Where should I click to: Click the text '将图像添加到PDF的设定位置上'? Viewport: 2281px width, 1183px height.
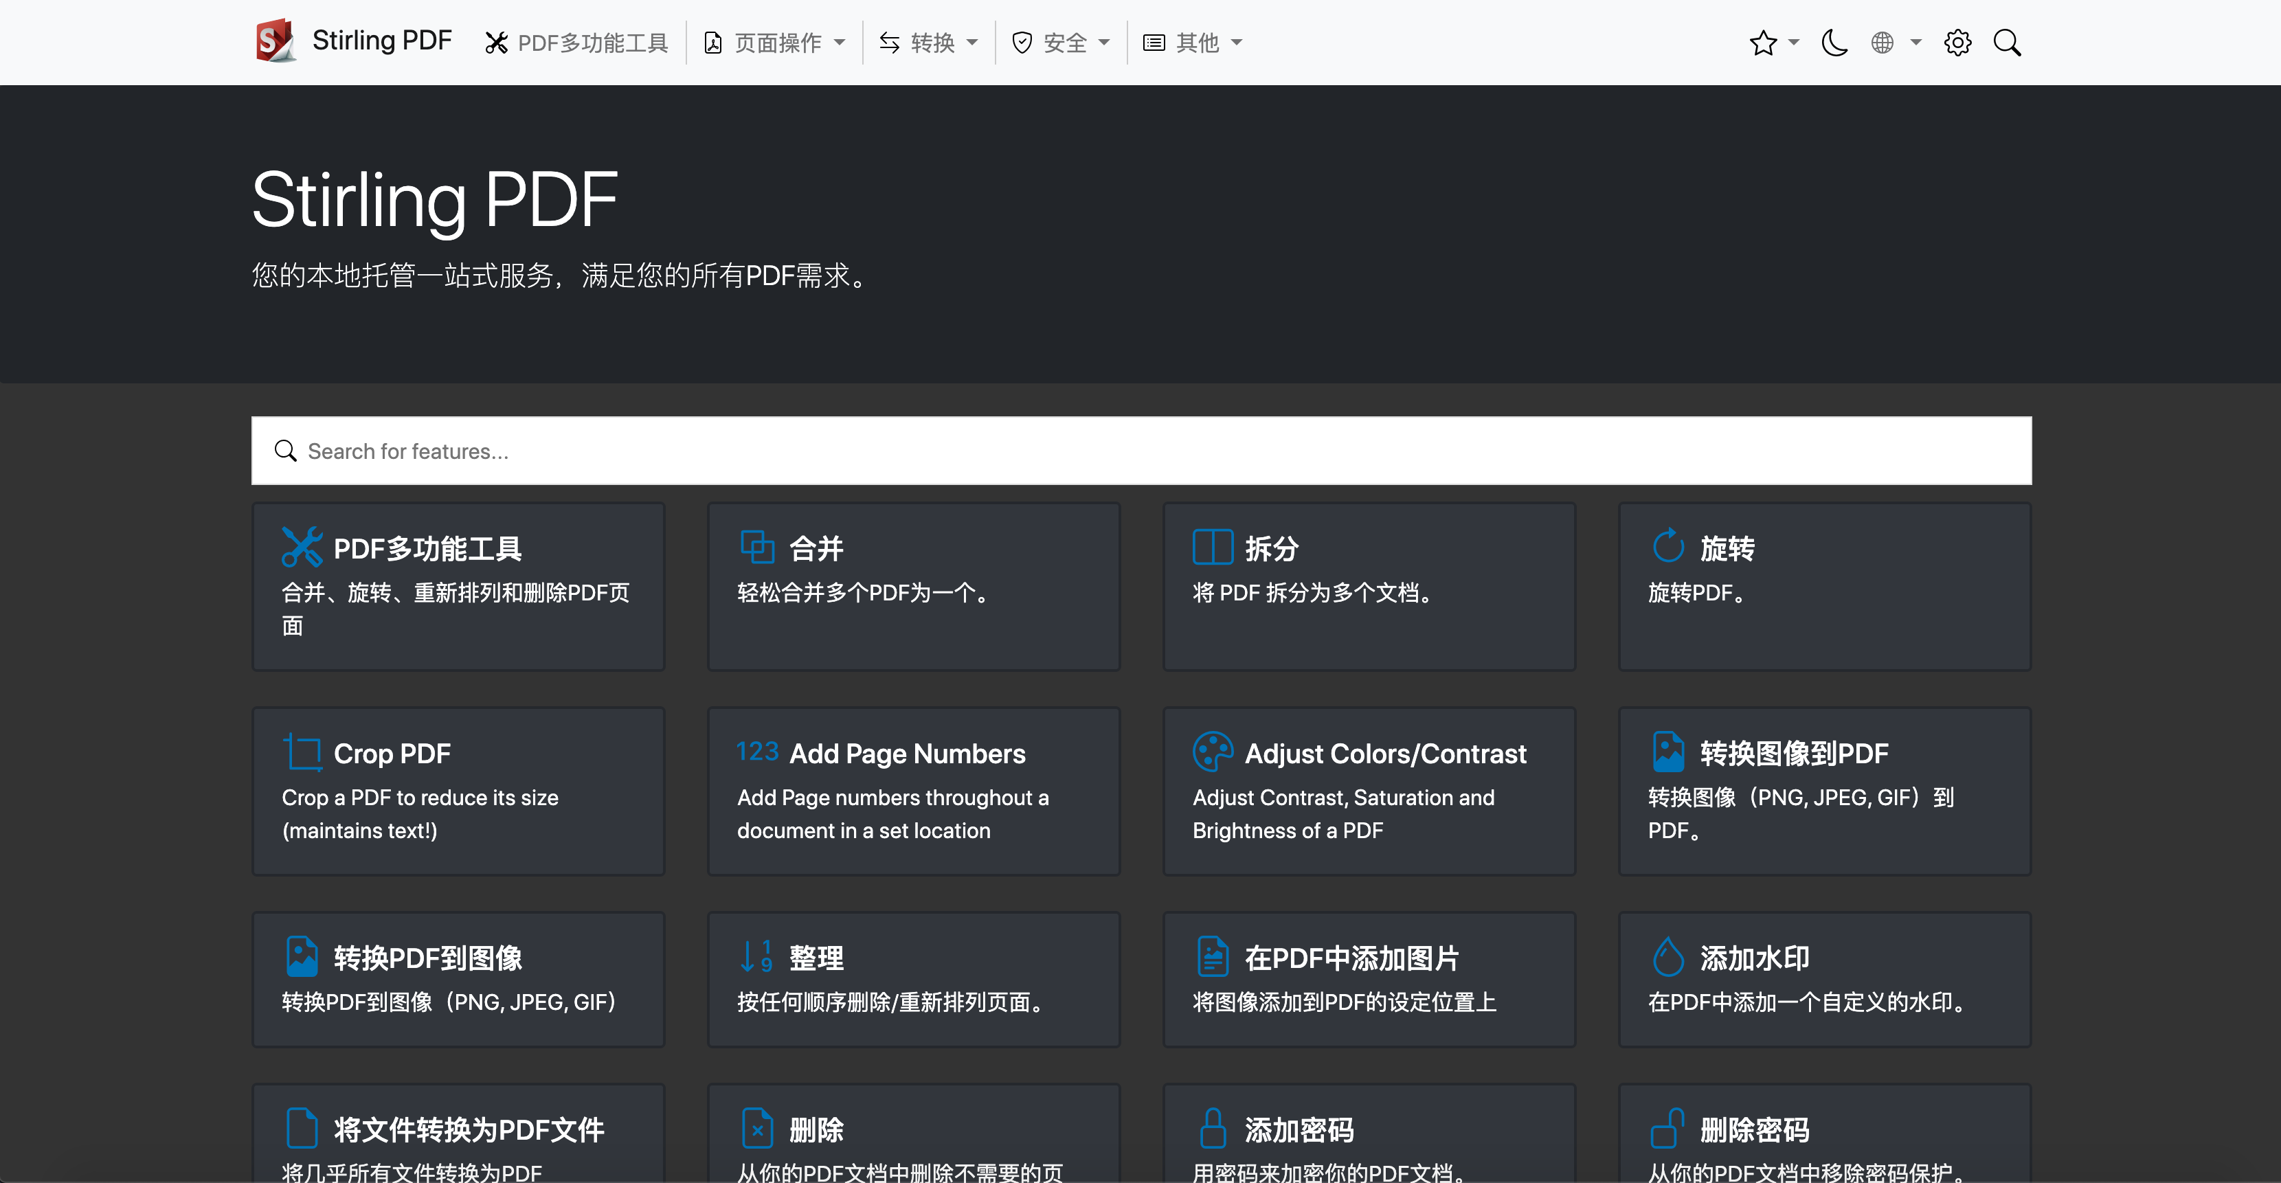[1344, 1002]
